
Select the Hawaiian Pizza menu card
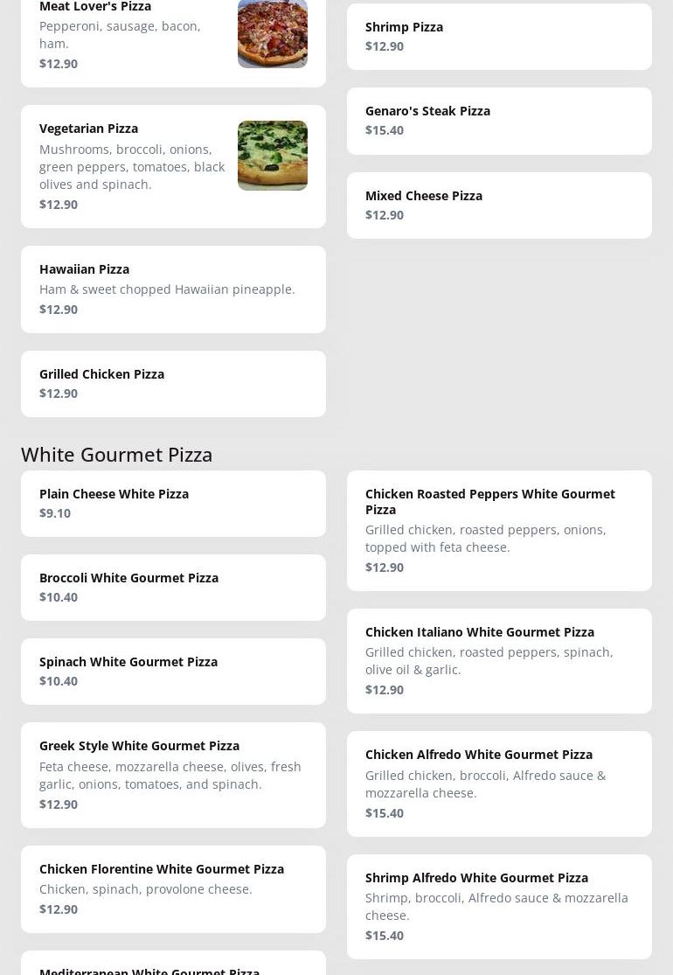[173, 289]
